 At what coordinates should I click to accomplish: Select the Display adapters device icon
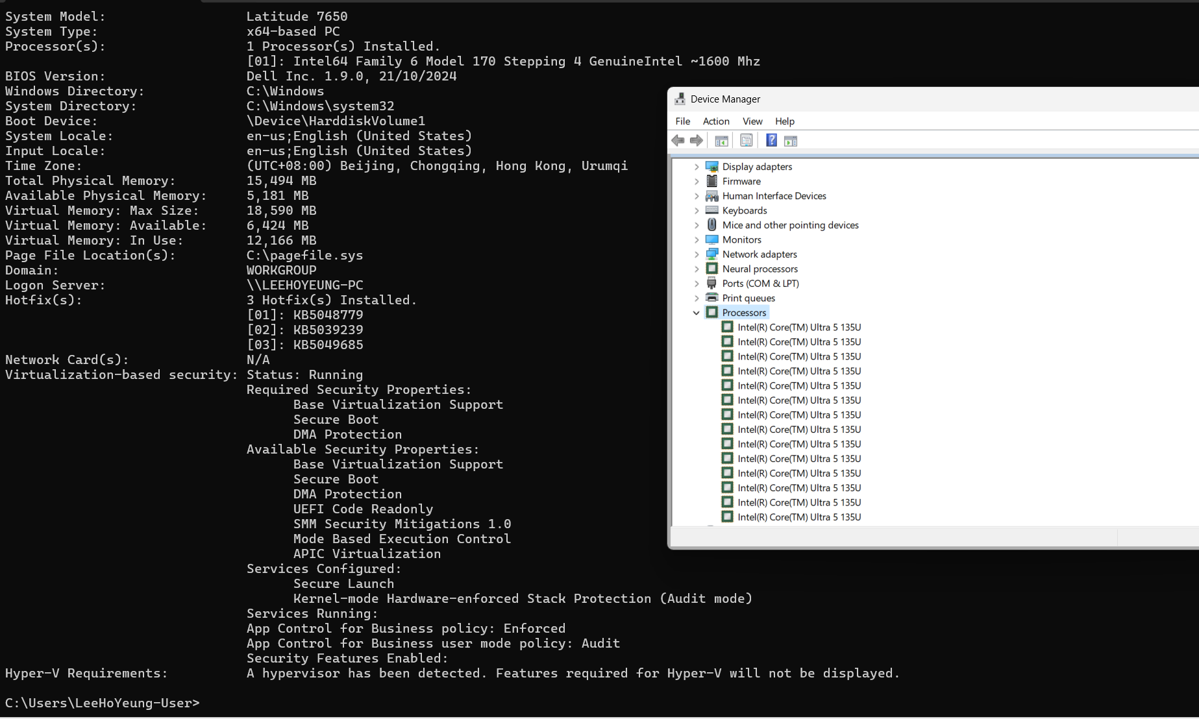(x=711, y=166)
